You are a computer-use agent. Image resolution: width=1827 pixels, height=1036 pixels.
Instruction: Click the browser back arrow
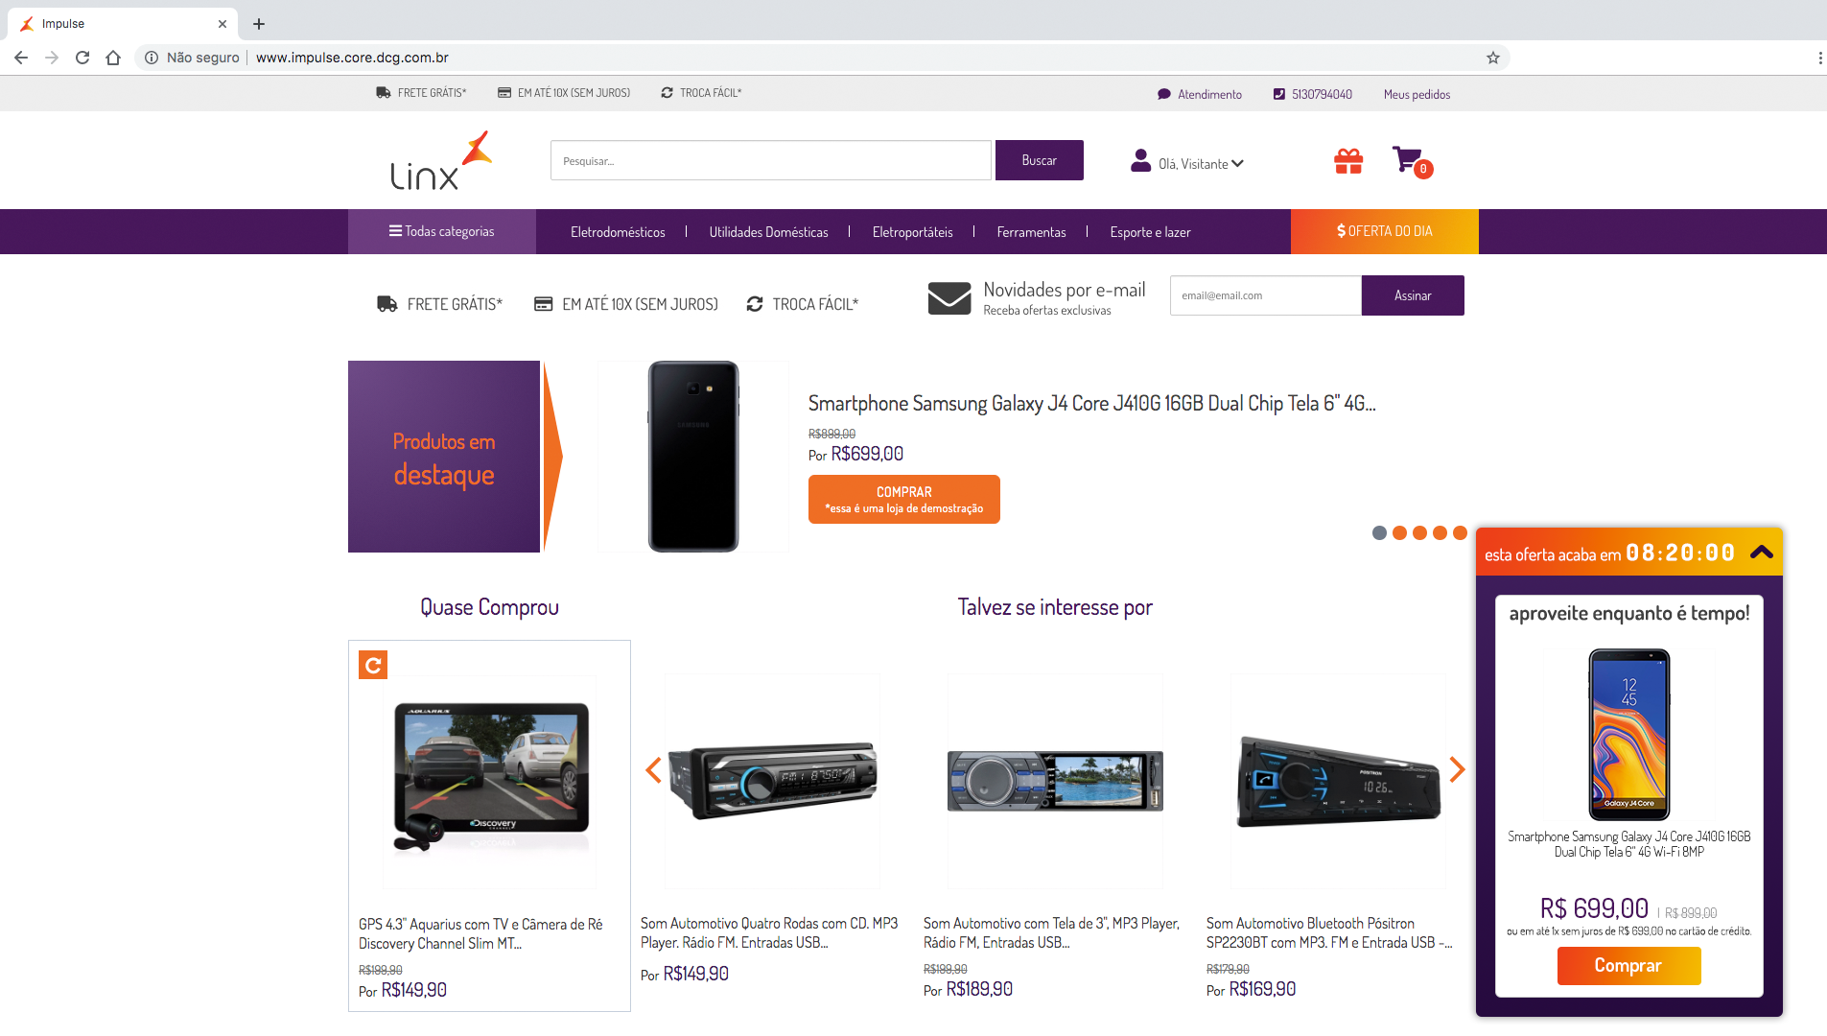(21, 58)
